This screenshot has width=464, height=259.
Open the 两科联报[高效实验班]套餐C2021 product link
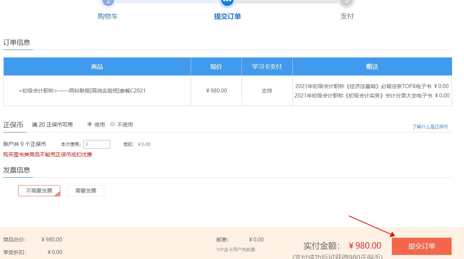pos(96,90)
